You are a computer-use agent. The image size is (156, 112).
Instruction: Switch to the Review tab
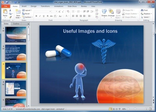coord(84,6)
